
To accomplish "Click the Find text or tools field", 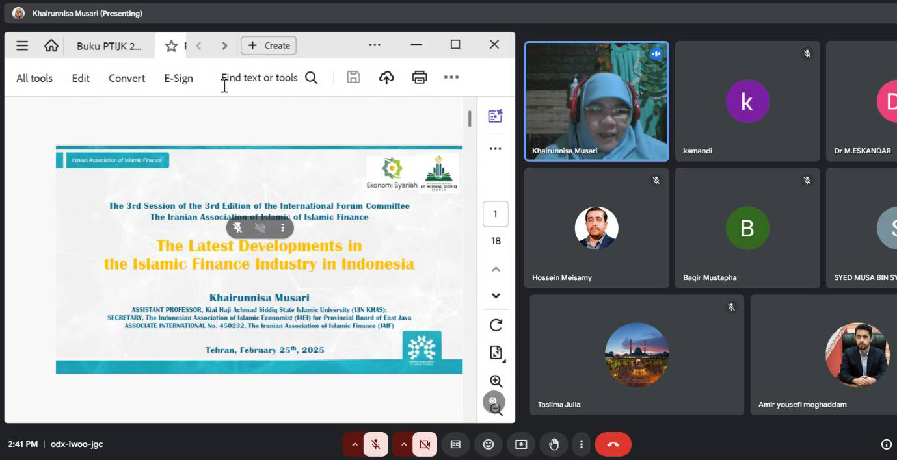I will tap(260, 78).
